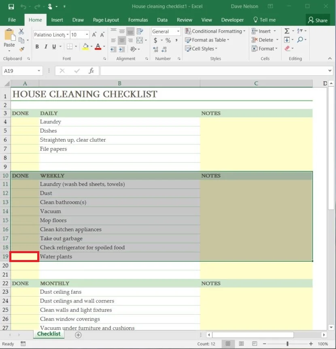Add a new sheet with plus button
The height and width of the screenshot is (349, 336).
click(78, 335)
